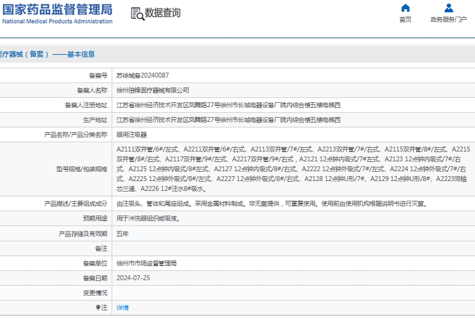
Task: Click the 产品描述/主要组成成分 row label
Action: 76,203
